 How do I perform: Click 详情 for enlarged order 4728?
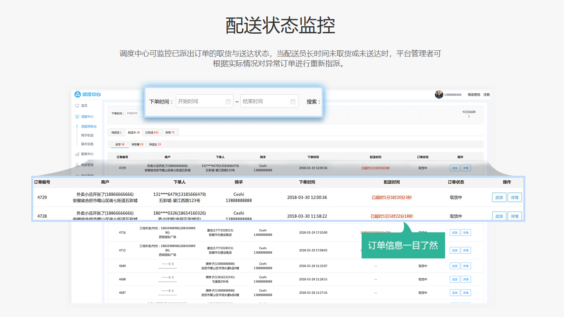pyautogui.click(x=515, y=216)
